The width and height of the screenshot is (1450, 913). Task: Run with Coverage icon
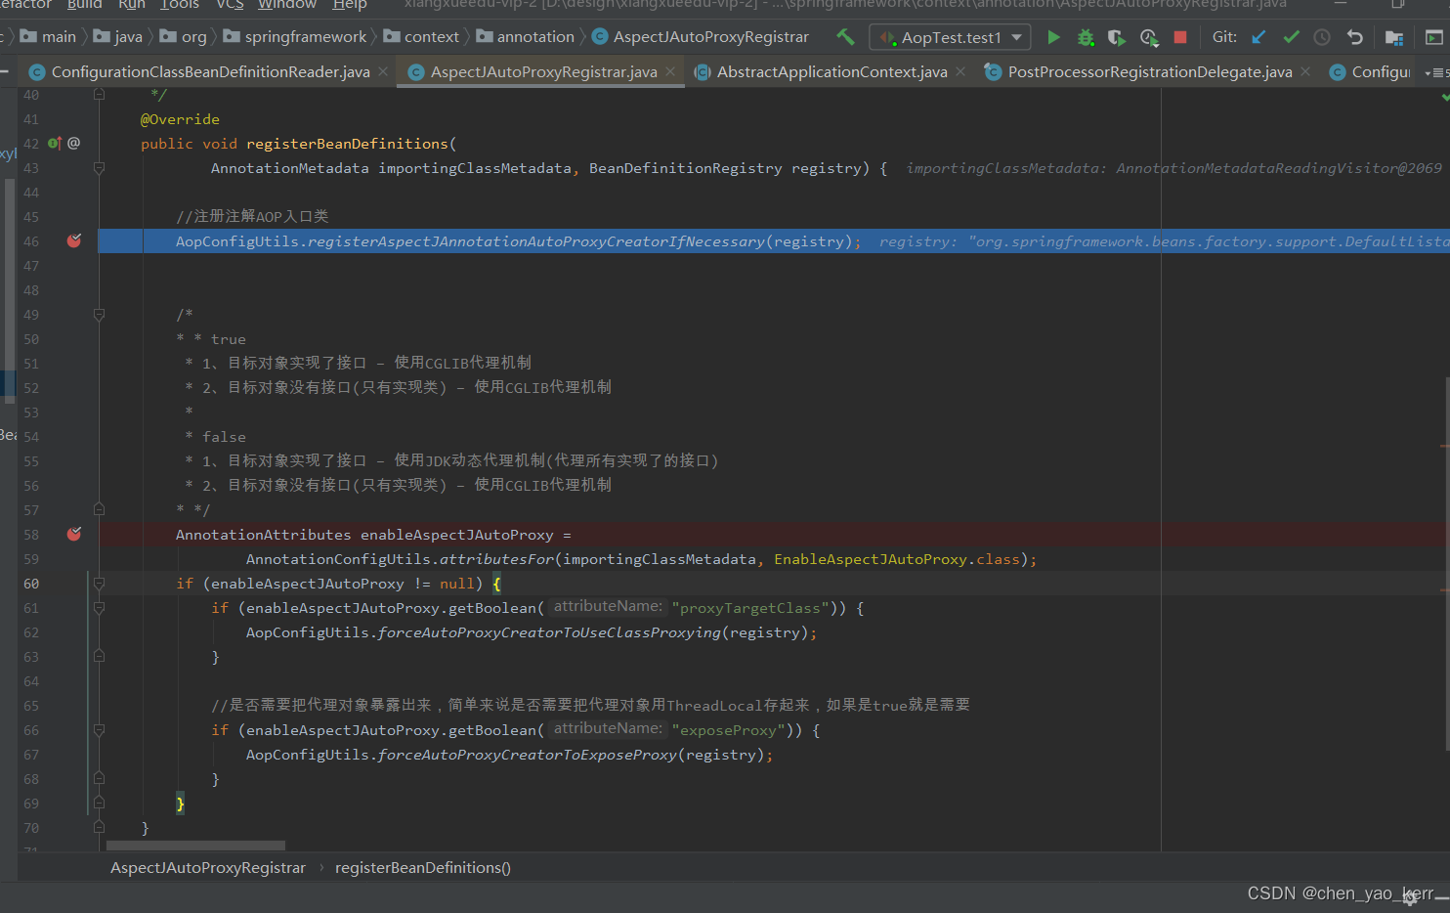[1116, 37]
